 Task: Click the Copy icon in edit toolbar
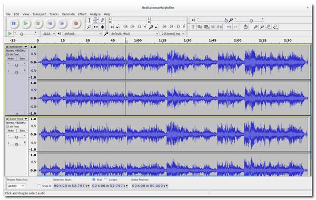coord(200,27)
